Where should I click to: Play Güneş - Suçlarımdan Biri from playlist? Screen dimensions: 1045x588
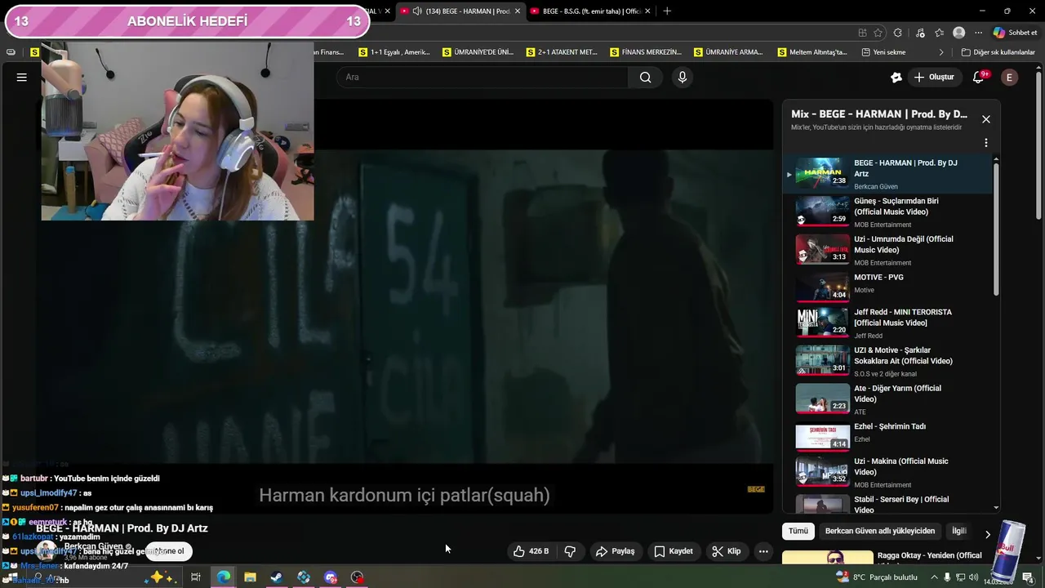[x=887, y=212]
